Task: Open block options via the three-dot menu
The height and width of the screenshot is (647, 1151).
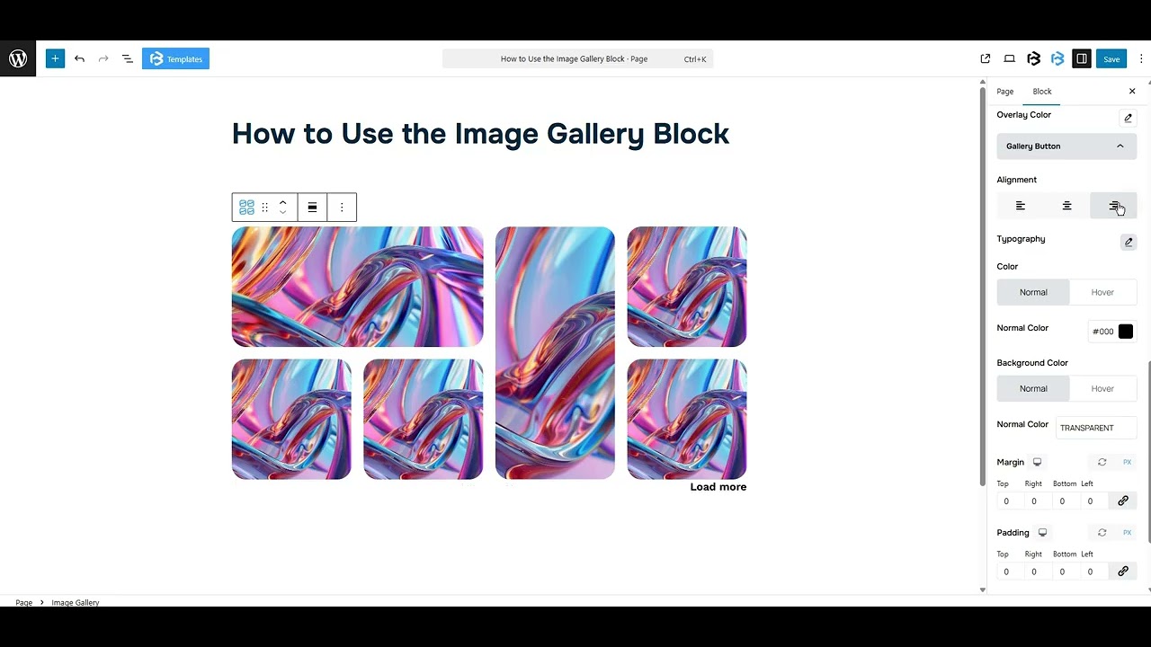Action: tap(342, 207)
